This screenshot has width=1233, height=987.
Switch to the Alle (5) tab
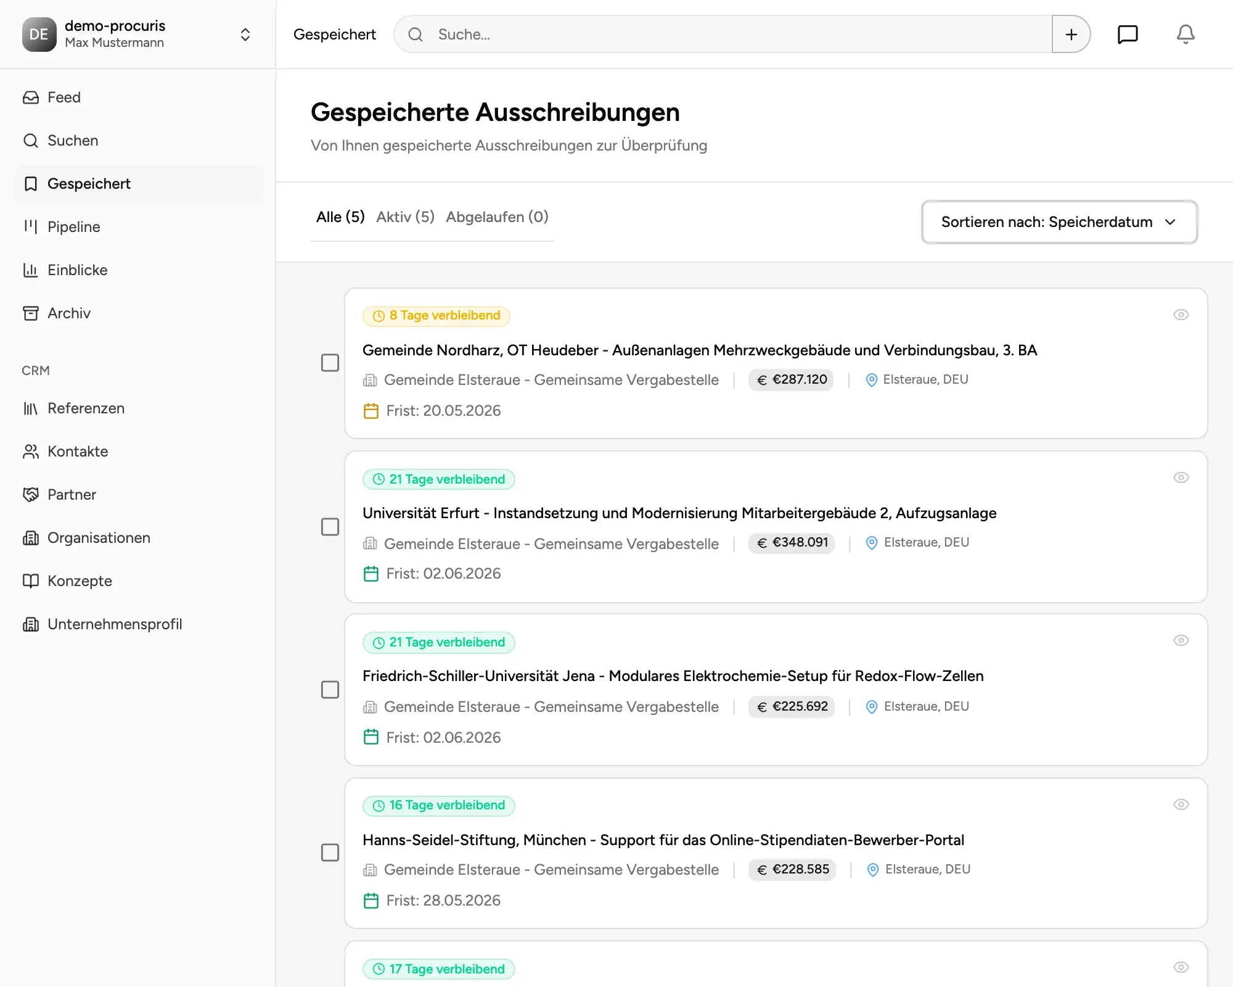(340, 217)
